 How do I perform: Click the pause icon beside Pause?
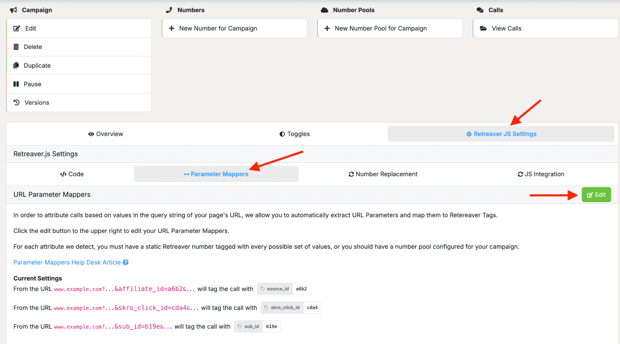pos(16,84)
